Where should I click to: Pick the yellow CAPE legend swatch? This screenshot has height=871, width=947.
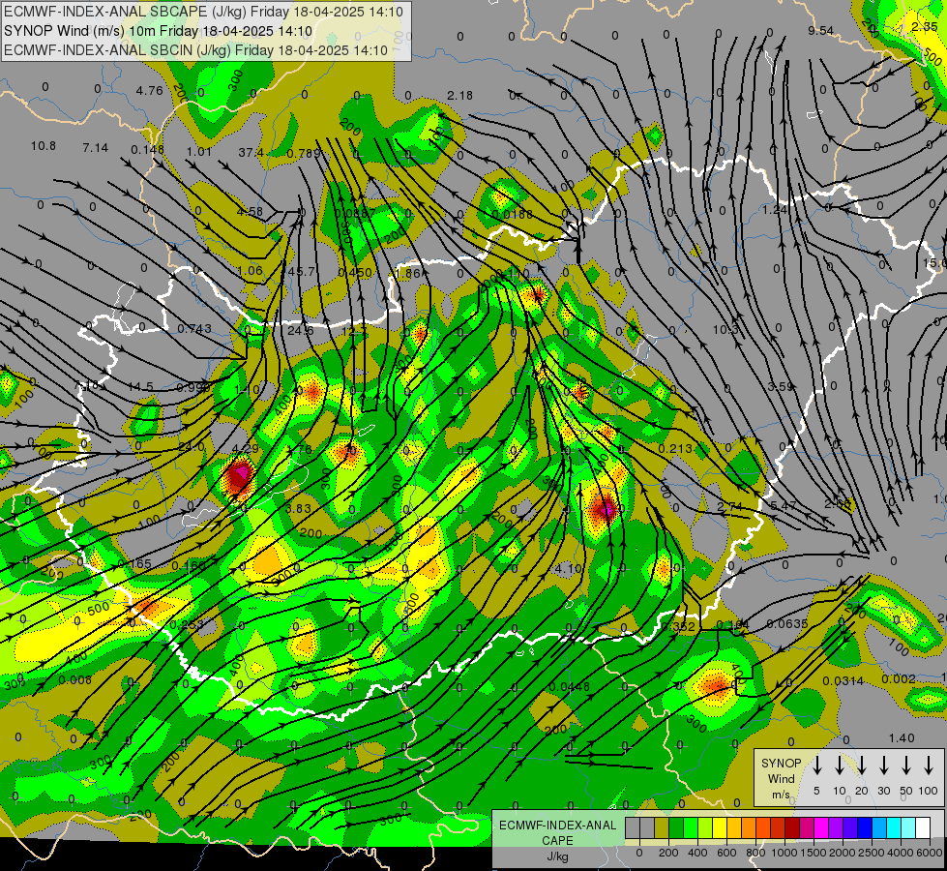tap(720, 828)
